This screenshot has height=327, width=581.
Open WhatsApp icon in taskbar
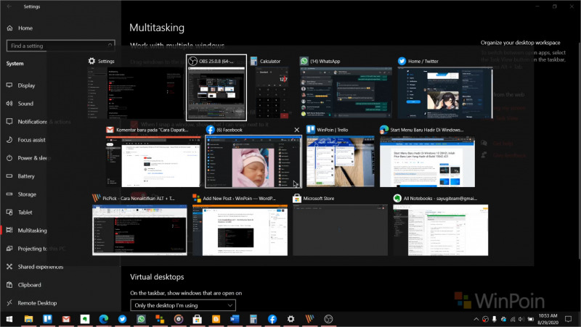pos(141,319)
